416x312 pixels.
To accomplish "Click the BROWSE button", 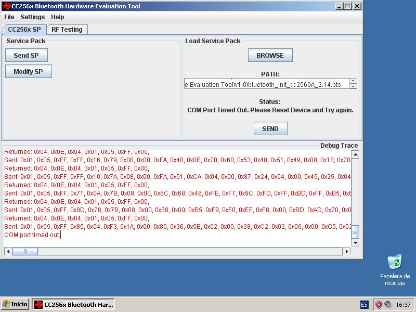I will (270, 55).
